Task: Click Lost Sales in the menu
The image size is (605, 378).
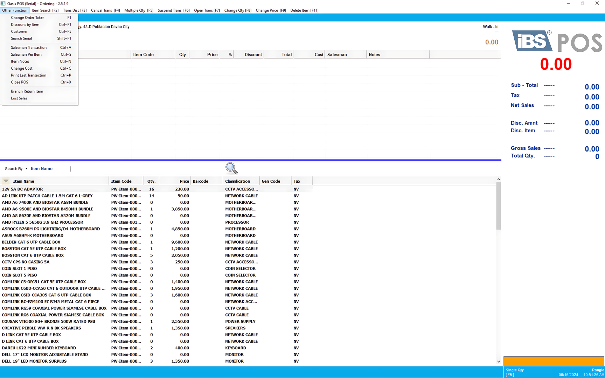Action: click(x=19, y=98)
